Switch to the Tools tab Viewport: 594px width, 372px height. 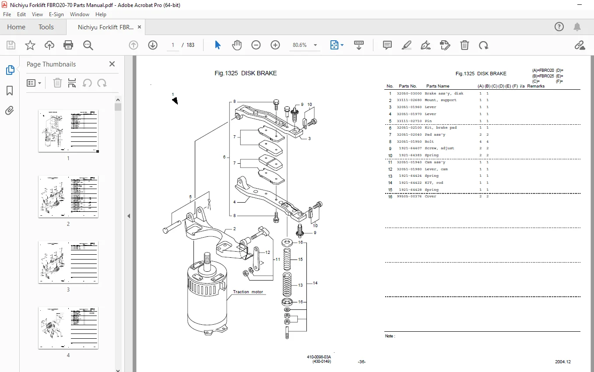click(46, 27)
